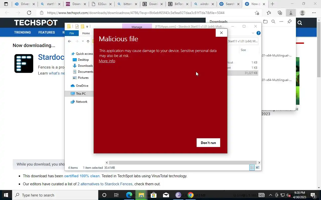Open TechSpot FEATURES menu
The width and height of the screenshot is (321, 200).
[47, 32]
